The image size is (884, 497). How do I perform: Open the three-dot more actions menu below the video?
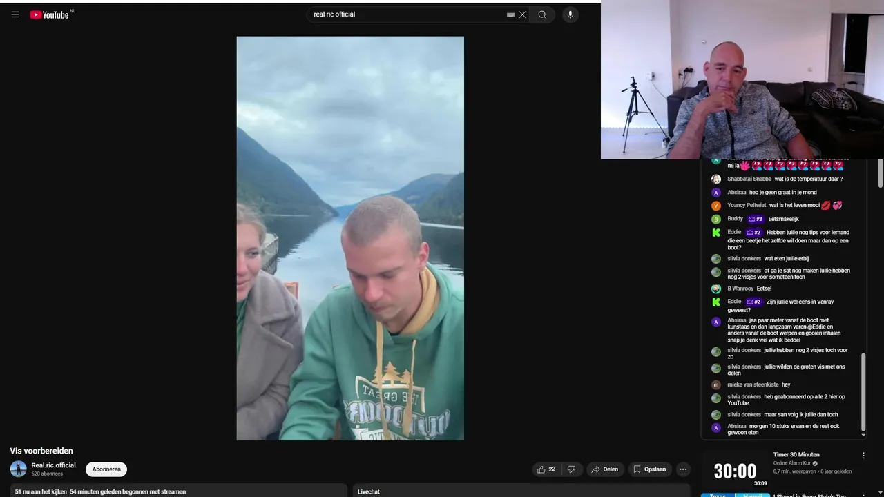(x=683, y=469)
